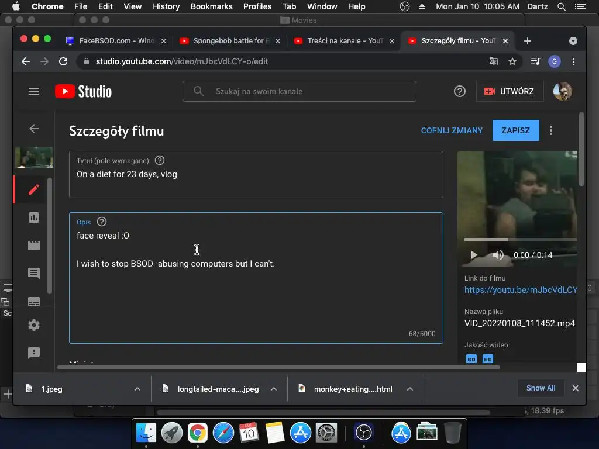Focus the Szukaj na swoim kanale search box

click(299, 91)
